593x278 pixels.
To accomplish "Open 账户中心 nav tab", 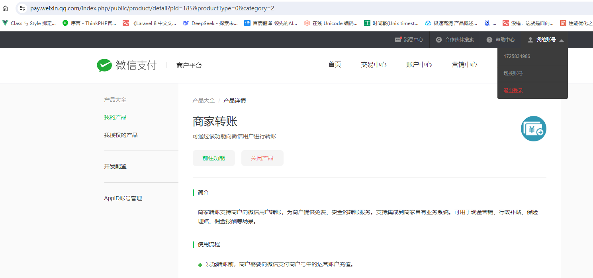I will click(419, 65).
